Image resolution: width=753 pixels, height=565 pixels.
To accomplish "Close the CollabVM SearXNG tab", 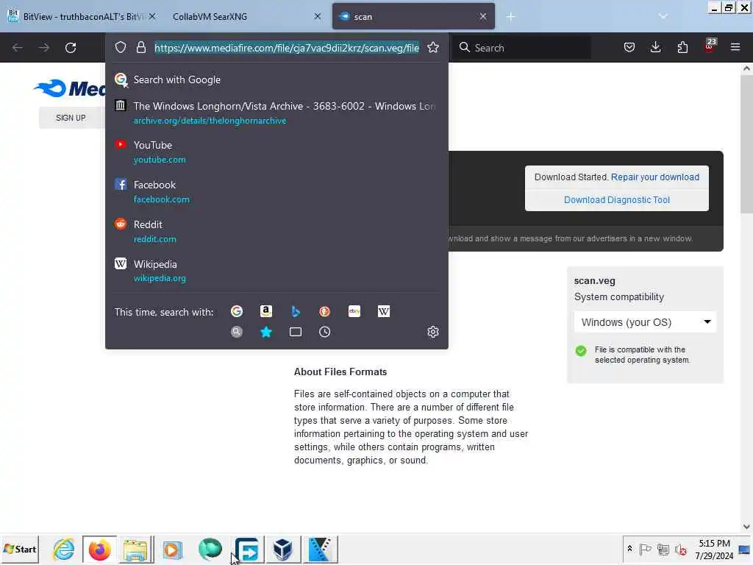I will click(318, 16).
